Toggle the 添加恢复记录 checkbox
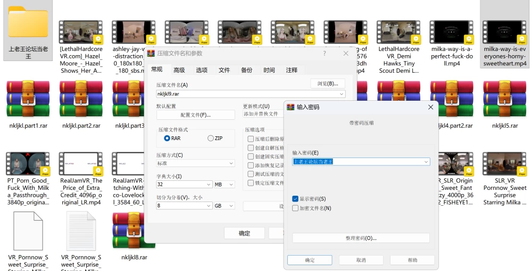Screen dimensions: 532x271 click(251, 165)
